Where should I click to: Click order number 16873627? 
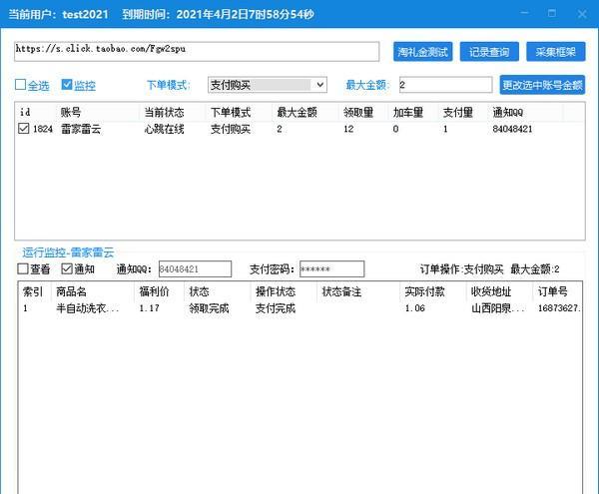559,308
